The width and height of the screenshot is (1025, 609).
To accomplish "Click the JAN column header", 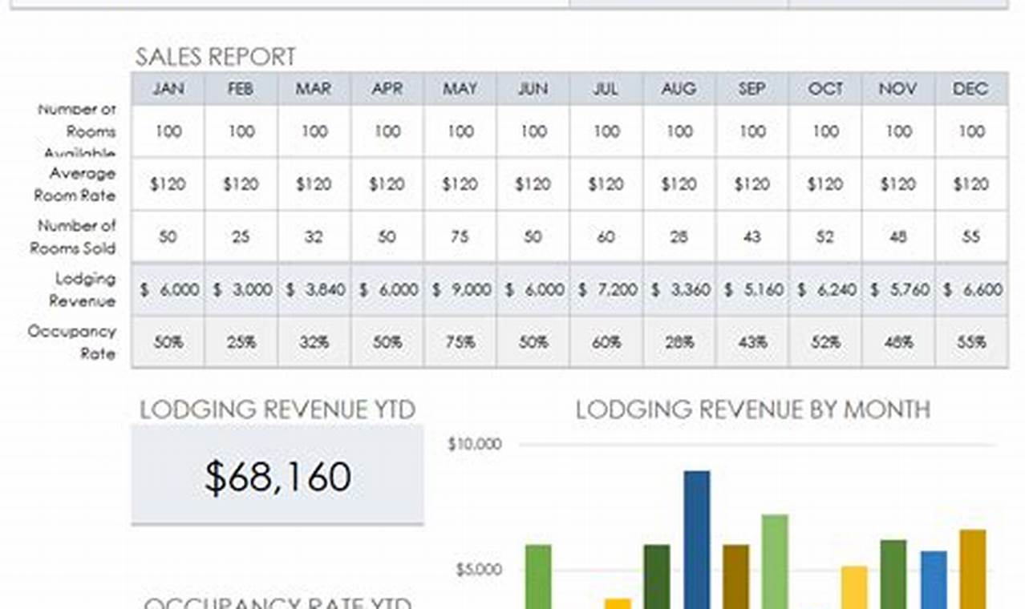I will (x=168, y=89).
